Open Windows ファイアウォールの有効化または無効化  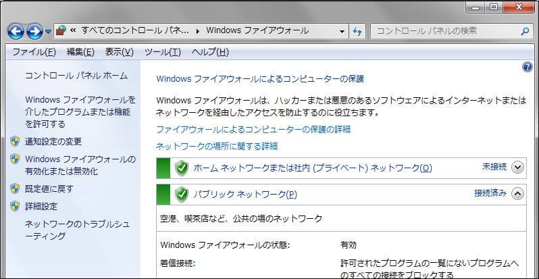(x=80, y=166)
